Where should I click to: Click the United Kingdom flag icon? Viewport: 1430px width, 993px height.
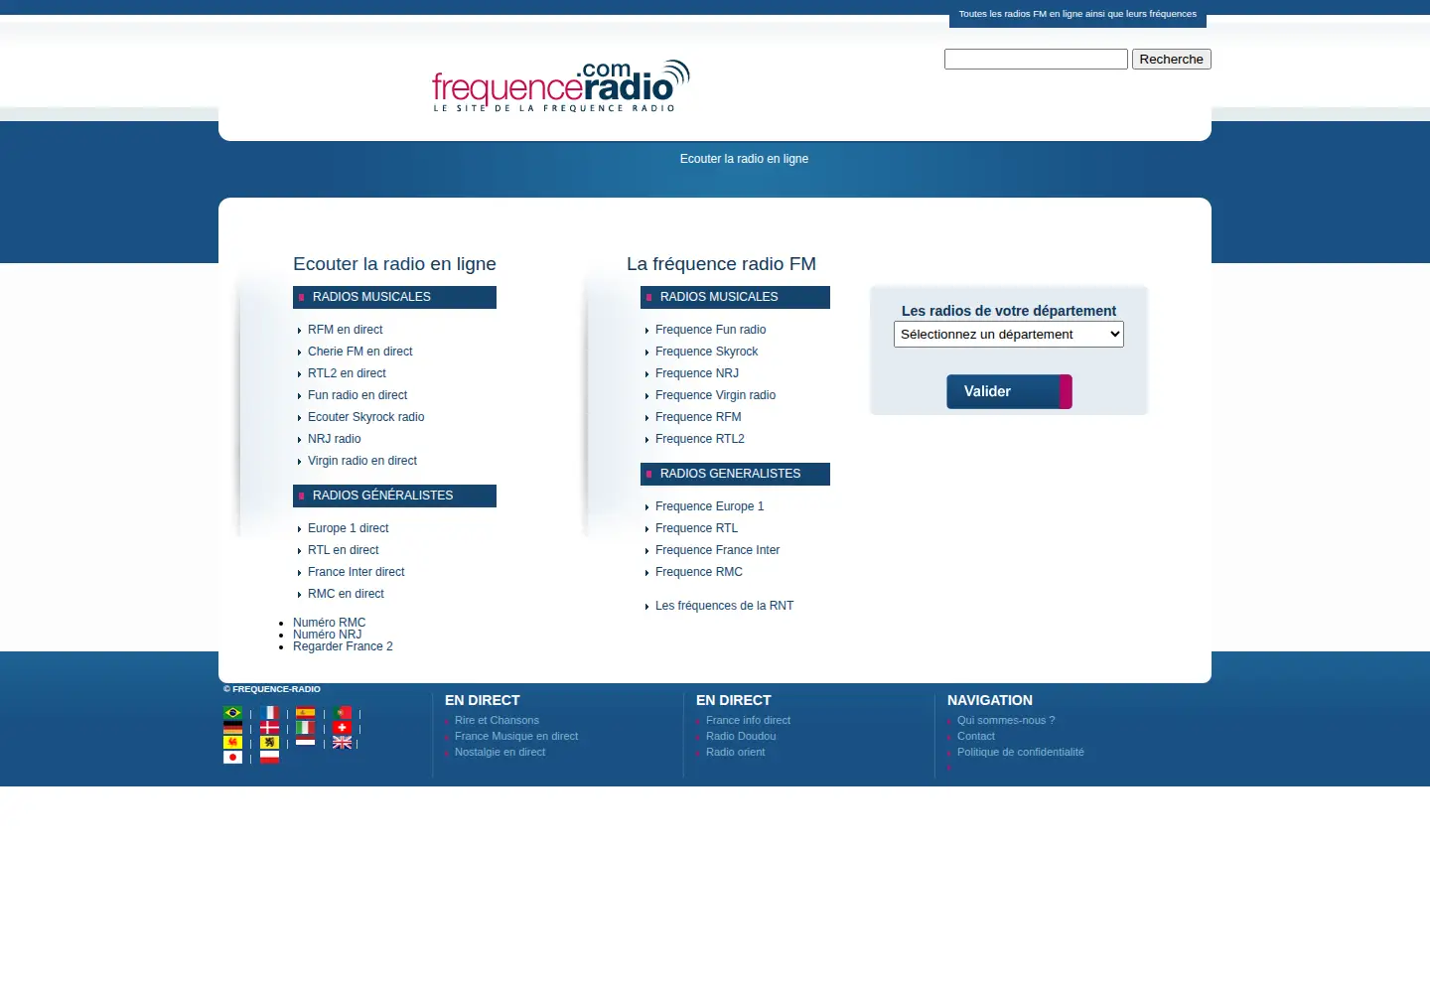pyautogui.click(x=343, y=743)
